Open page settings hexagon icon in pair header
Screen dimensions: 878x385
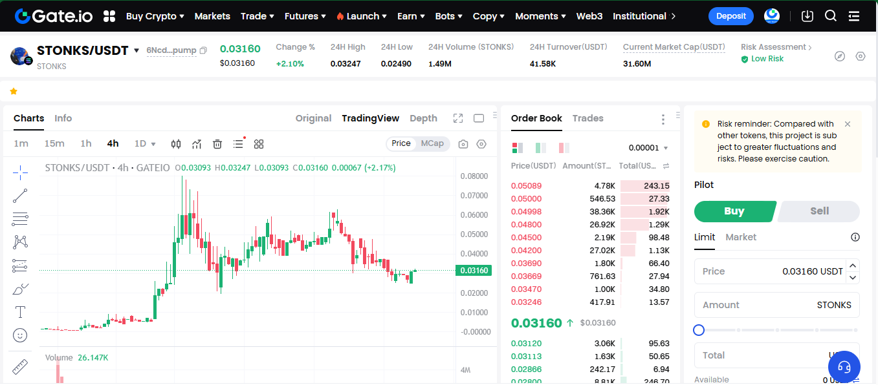(860, 56)
